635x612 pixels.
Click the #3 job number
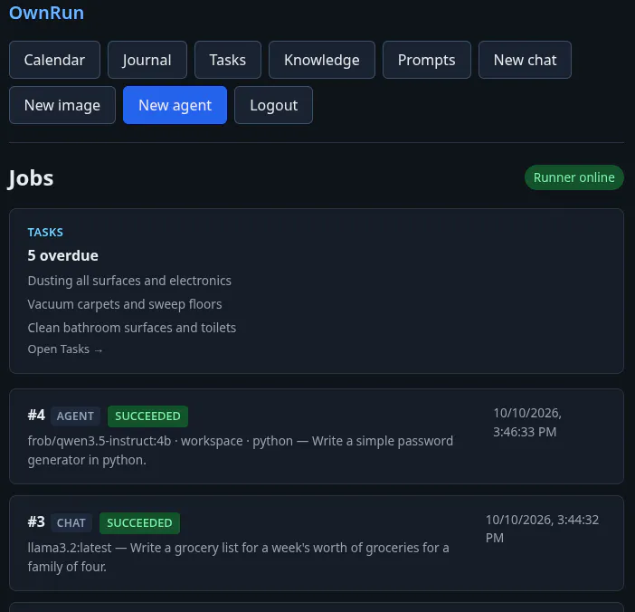(36, 522)
